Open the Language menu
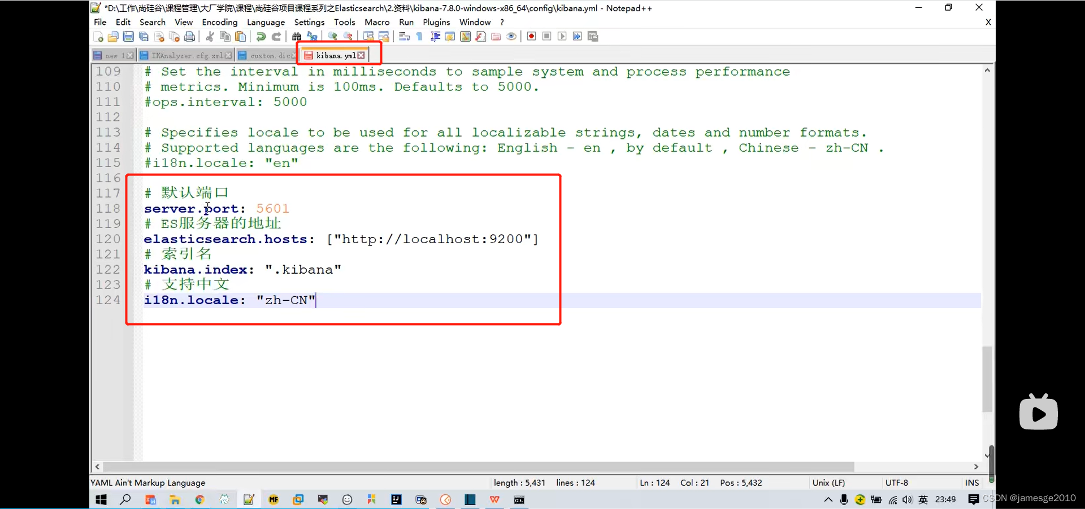This screenshot has width=1085, height=509. click(266, 22)
